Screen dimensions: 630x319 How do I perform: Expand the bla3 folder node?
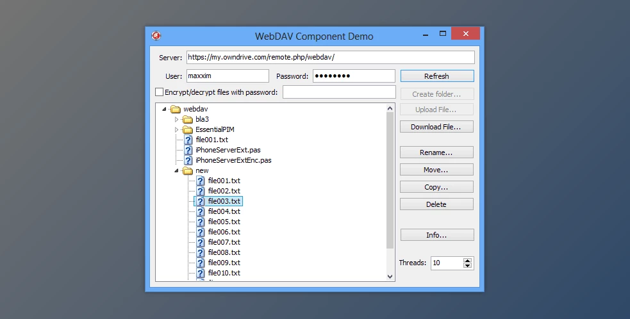[x=176, y=119]
